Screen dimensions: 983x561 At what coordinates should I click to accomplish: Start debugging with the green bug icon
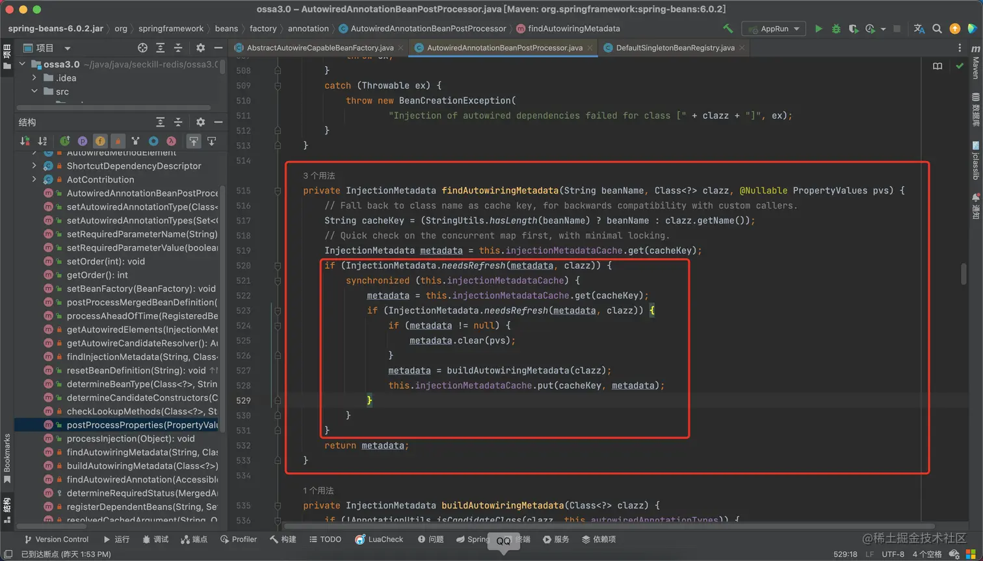836,29
